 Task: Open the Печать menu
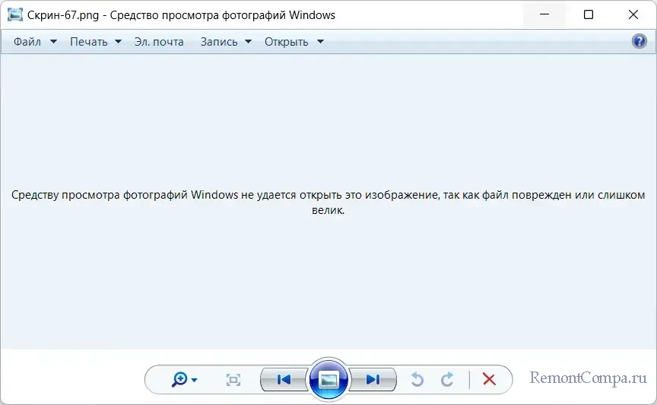[x=89, y=42]
